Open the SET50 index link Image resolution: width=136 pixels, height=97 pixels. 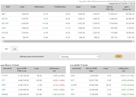pyautogui.click(x=5, y=19)
